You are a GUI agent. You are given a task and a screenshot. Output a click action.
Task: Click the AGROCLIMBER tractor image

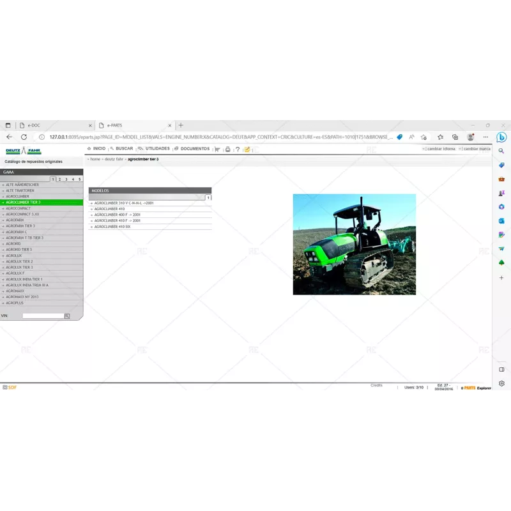pyautogui.click(x=355, y=245)
